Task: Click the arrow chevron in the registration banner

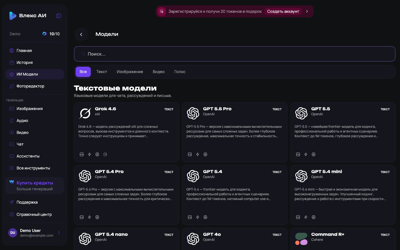Action: [307, 11]
